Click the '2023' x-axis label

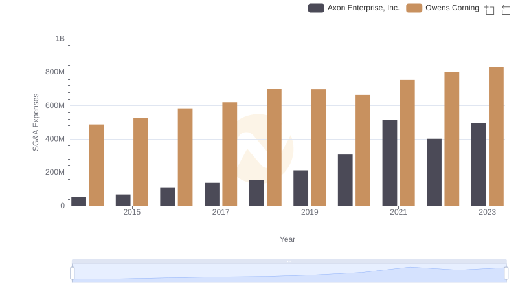[488, 212]
